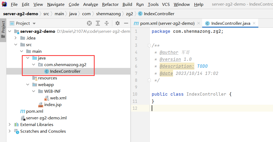The image size is (273, 142).
Task: Open the Window menu
Action: point(182,4)
